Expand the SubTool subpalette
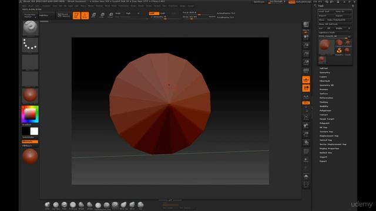 pyautogui.click(x=324, y=69)
